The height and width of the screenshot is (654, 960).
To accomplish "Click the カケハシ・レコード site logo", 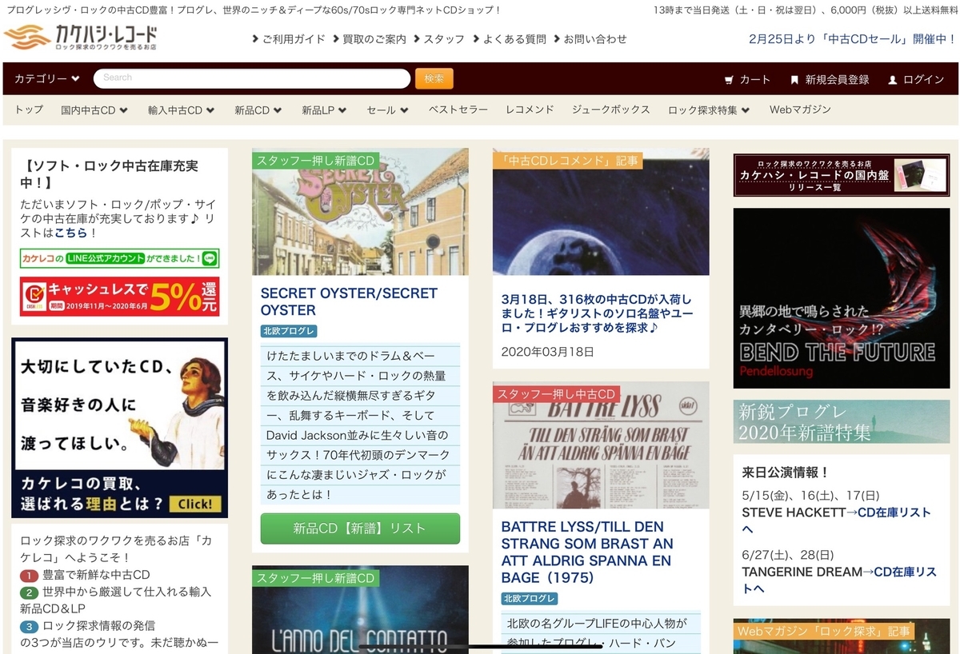I will coord(80,38).
